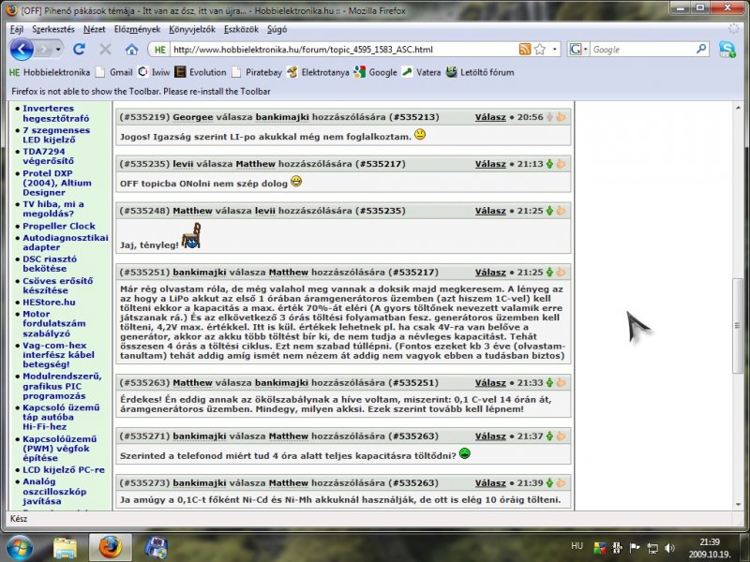Open sidebar topic Analóg oszcilloszkóp javítása
The height and width of the screenshot is (562, 750).
point(54,491)
